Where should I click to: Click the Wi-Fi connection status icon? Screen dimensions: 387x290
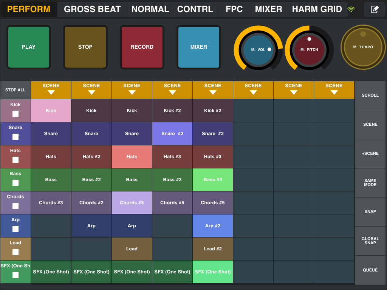pyautogui.click(x=351, y=9)
